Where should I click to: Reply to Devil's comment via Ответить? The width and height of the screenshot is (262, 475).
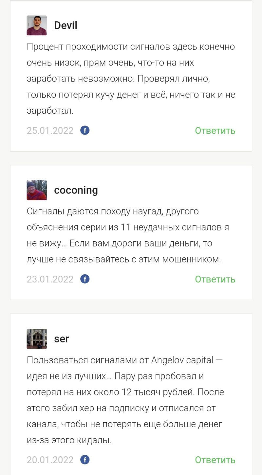click(x=215, y=131)
